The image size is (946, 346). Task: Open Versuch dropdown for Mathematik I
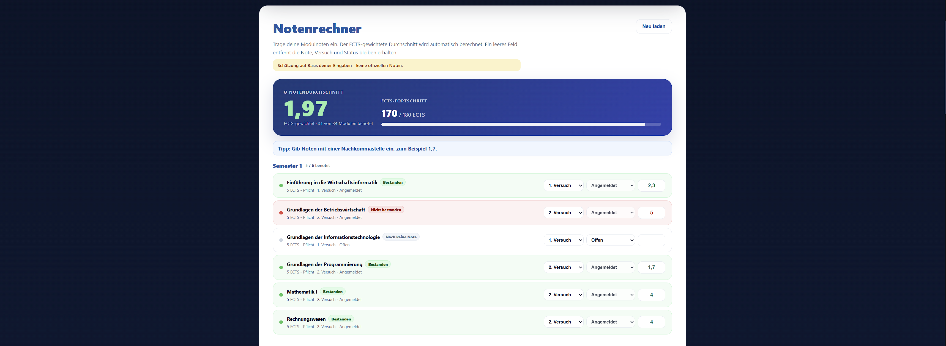coord(563,295)
